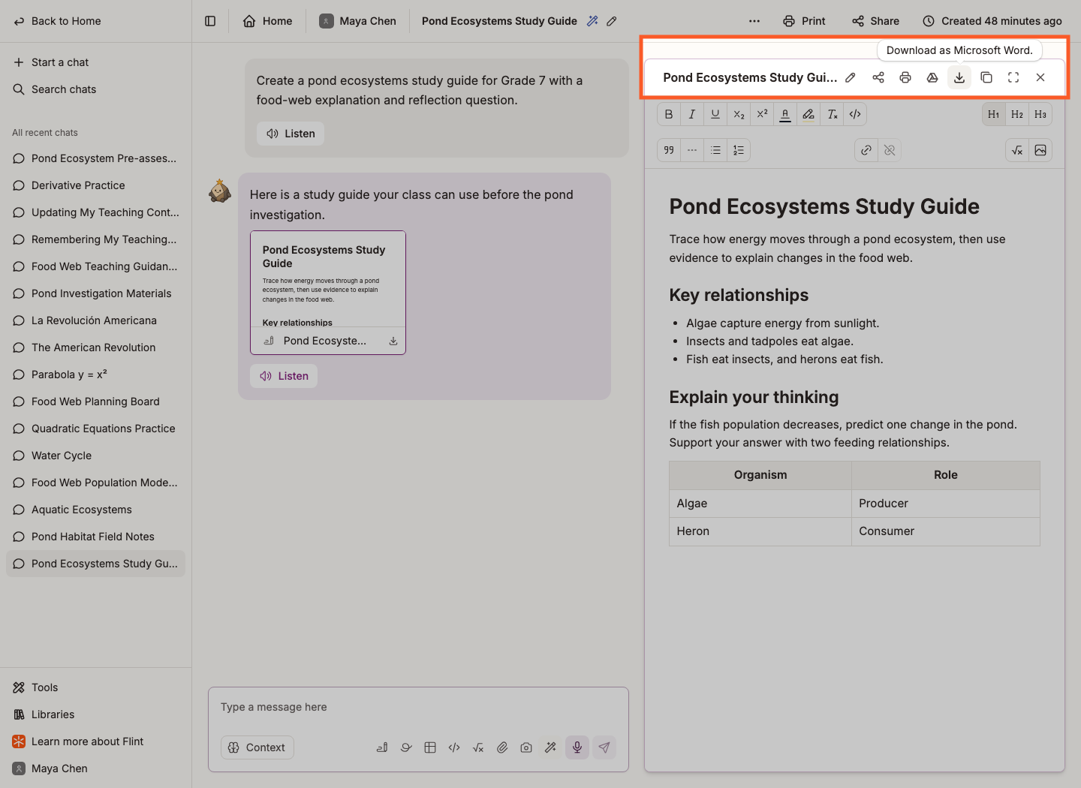Insert hyperlink in document
The height and width of the screenshot is (788, 1081).
866,150
